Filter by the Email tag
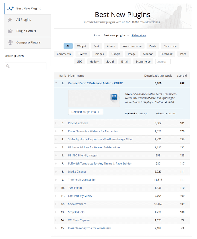Screen dimensions: 197x239 (x=125, y=61)
